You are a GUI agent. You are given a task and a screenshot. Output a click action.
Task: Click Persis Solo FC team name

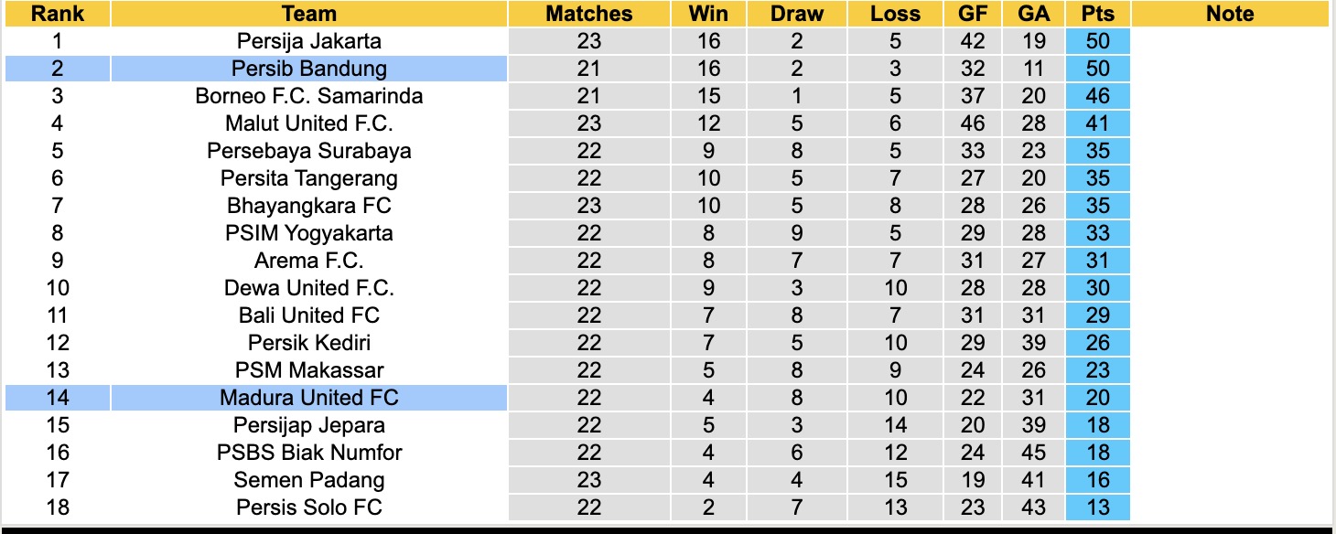click(x=308, y=507)
